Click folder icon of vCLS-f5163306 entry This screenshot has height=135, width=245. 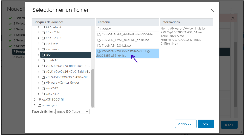click(x=43, y=77)
